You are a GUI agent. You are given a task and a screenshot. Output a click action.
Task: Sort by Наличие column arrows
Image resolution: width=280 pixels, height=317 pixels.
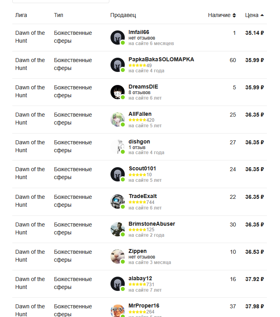click(x=234, y=15)
